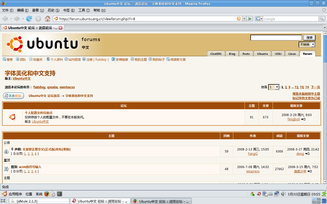The width and height of the screenshot is (327, 204).
Task: Open the back history dropdown arrow
Action: pyautogui.click(x=11, y=19)
